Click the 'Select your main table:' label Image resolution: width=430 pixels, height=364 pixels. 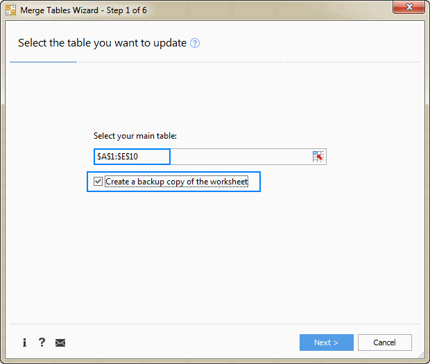coord(135,136)
